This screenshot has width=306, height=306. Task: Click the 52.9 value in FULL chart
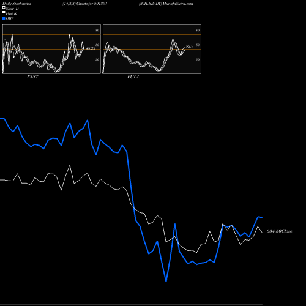click(190, 46)
